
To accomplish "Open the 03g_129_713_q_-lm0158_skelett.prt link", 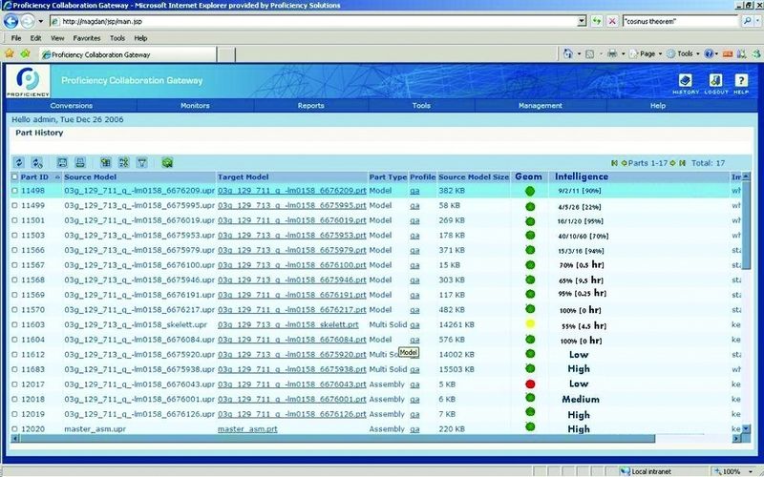I will click(288, 324).
